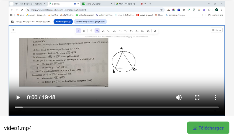
Task: Enter fullscreen video mode
Action: [x=197, y=97]
